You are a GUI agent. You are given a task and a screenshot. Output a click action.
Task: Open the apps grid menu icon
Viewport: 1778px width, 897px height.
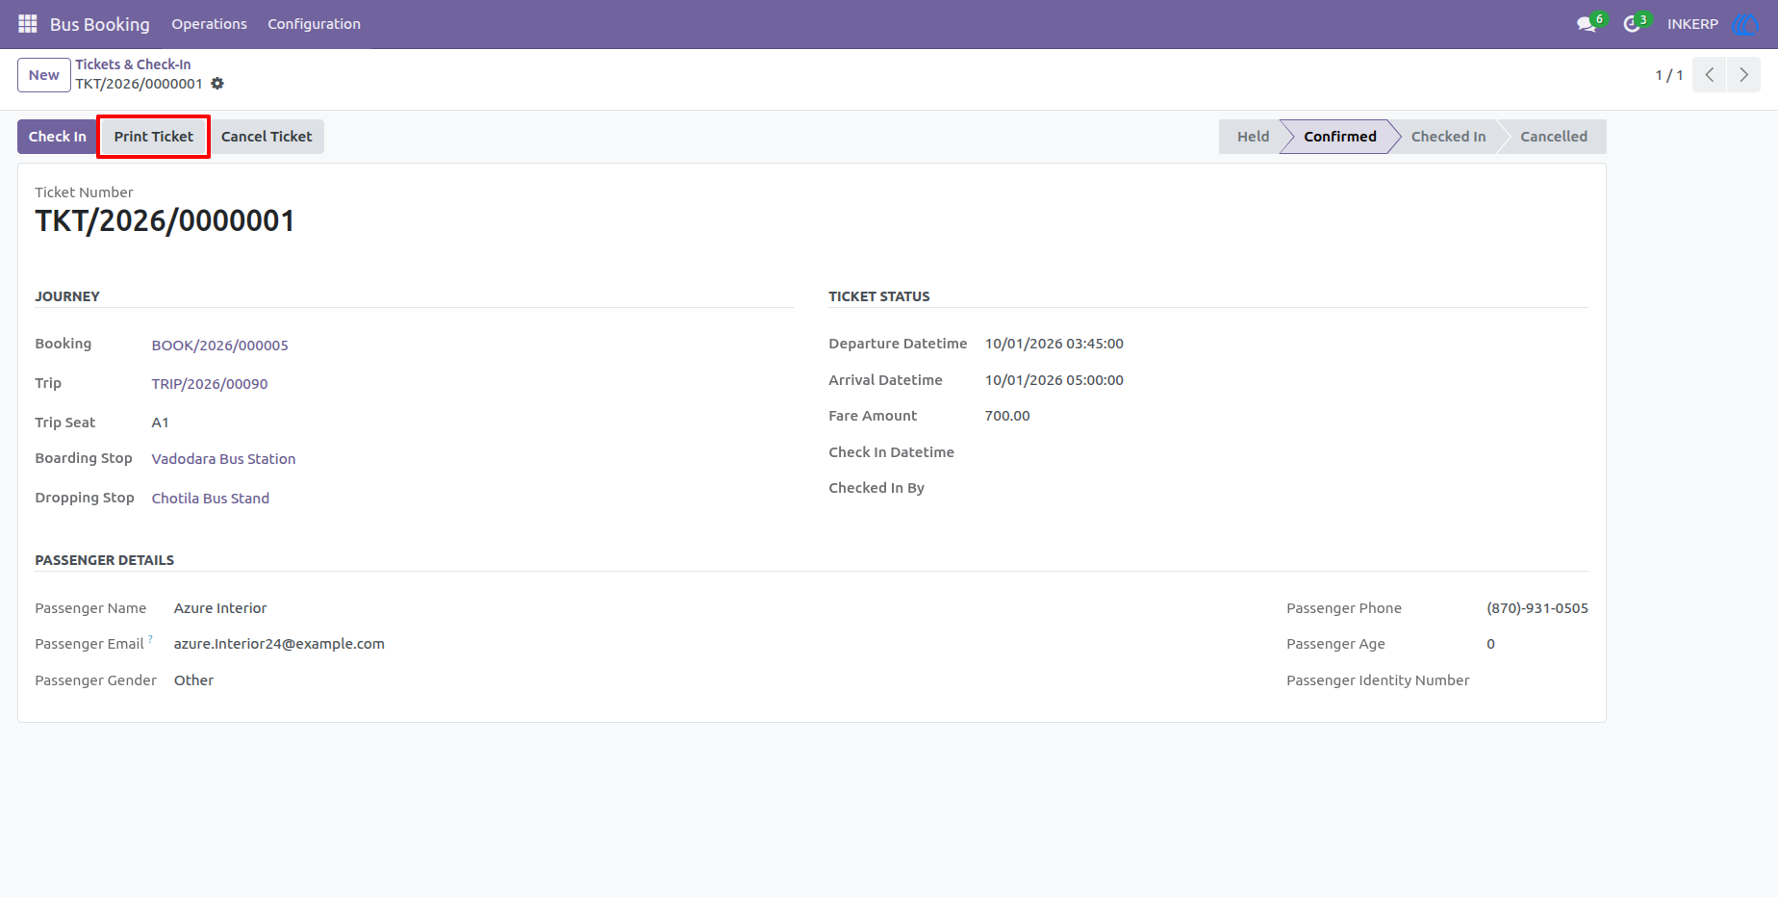tap(27, 24)
